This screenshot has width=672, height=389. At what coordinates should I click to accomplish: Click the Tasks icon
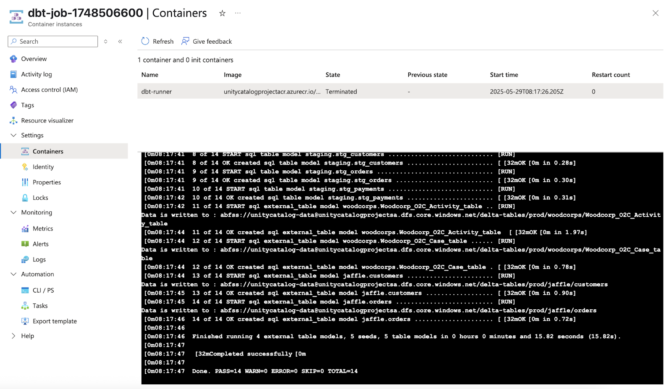[x=25, y=305]
